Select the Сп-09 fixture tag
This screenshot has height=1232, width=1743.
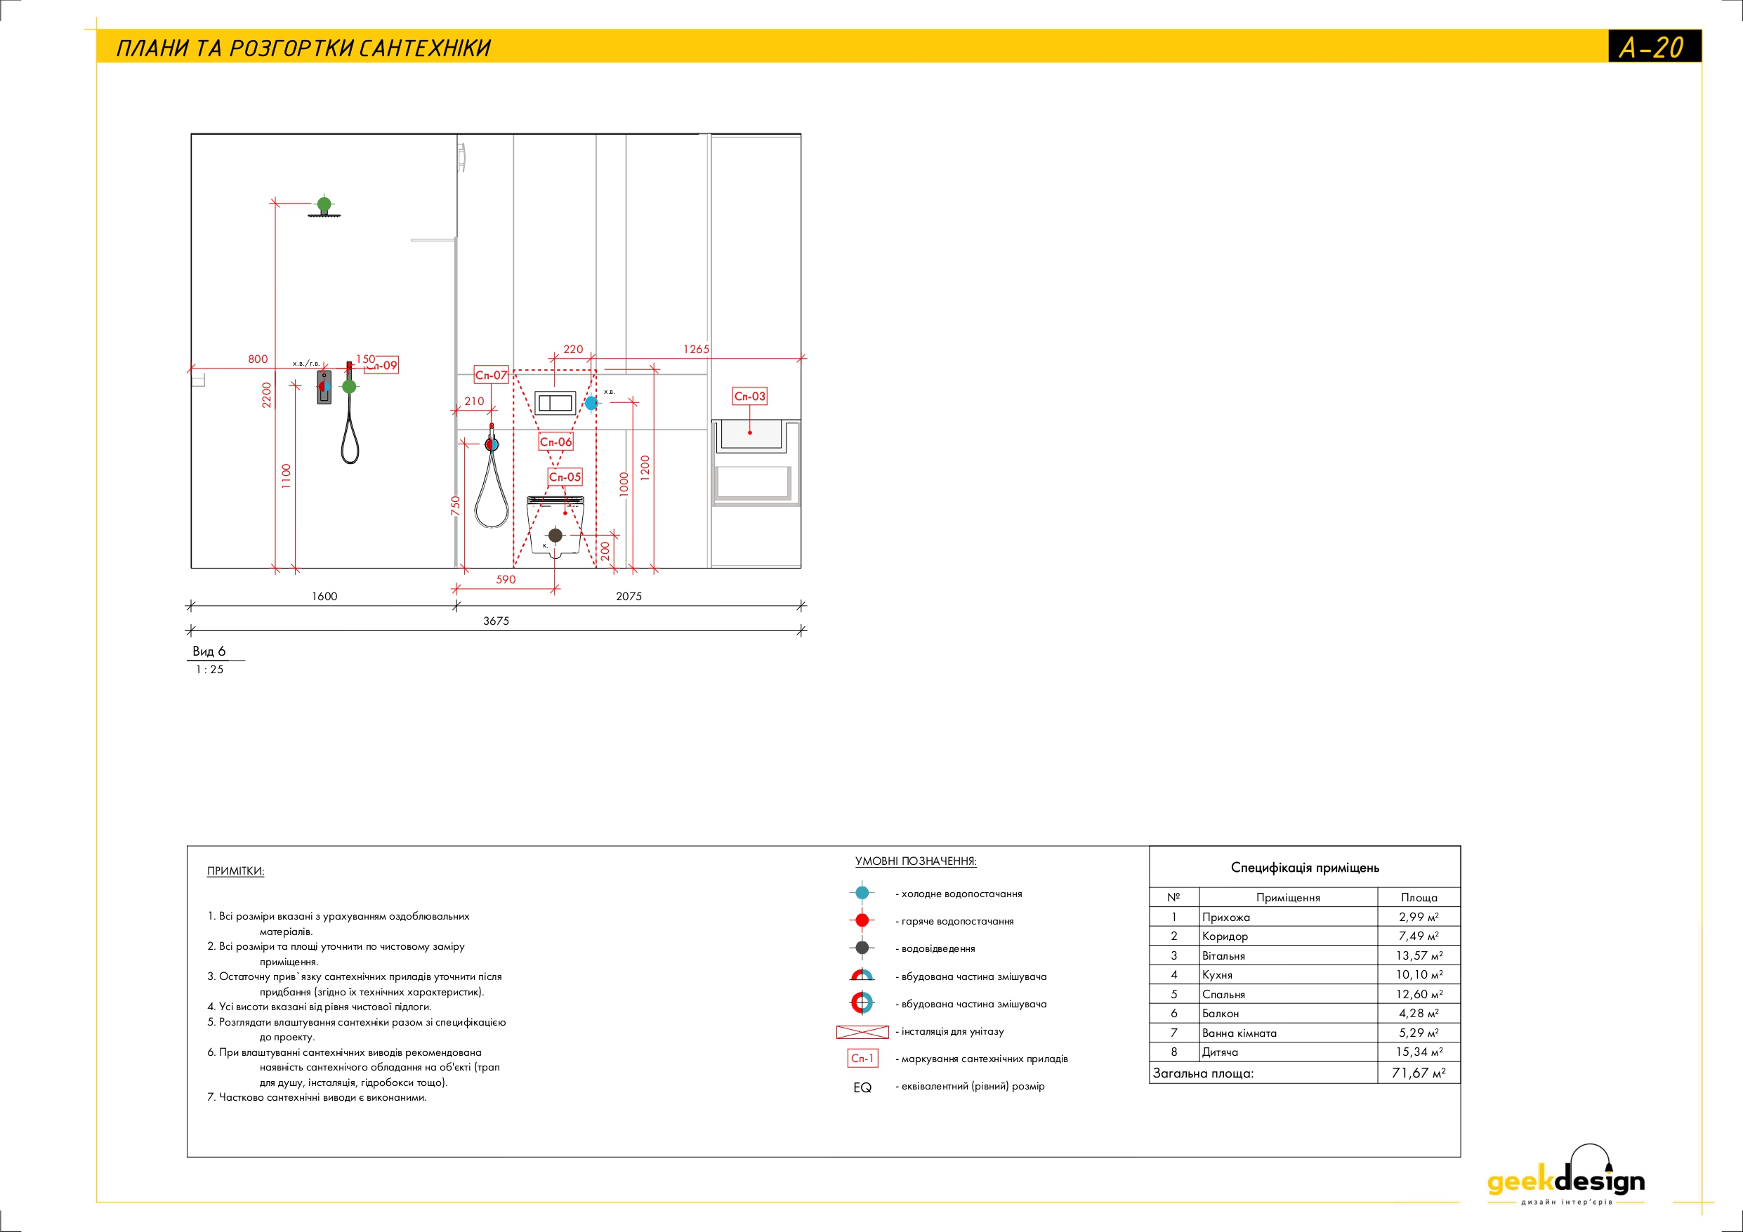pyautogui.click(x=382, y=365)
